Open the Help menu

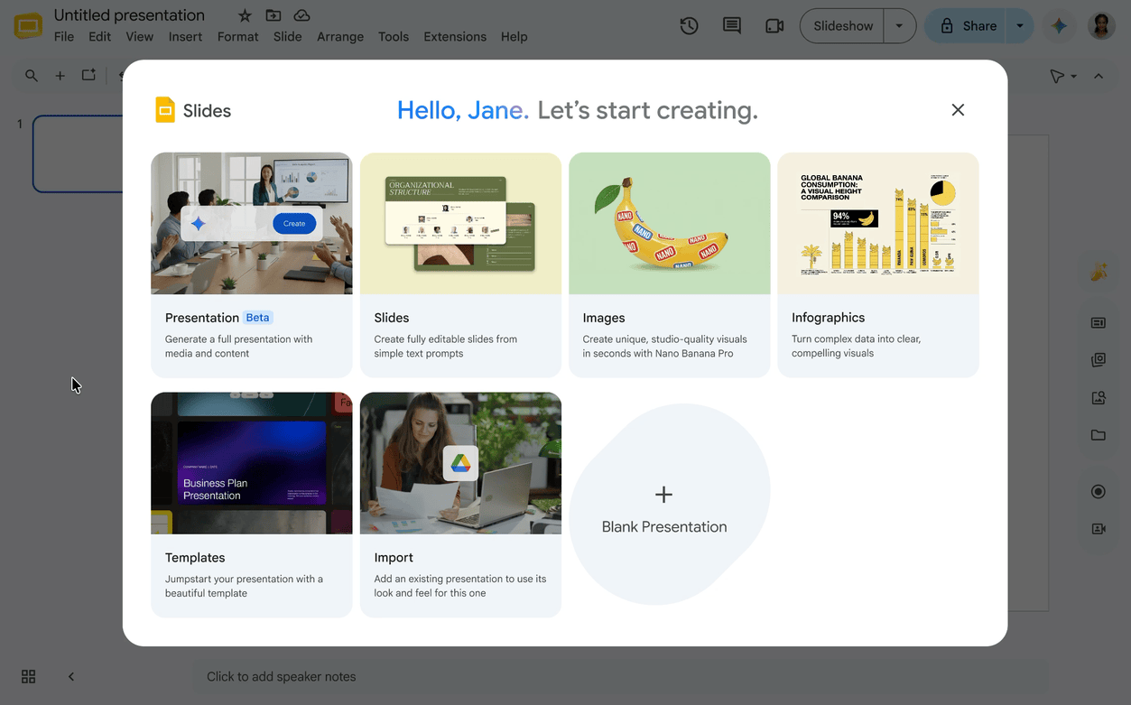pos(514,37)
